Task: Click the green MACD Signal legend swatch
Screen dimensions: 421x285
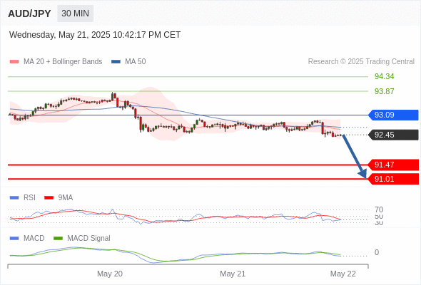Action: pyautogui.click(x=58, y=239)
